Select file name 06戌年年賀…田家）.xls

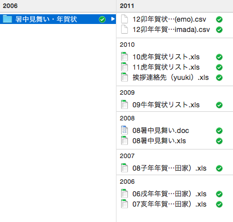170,194
